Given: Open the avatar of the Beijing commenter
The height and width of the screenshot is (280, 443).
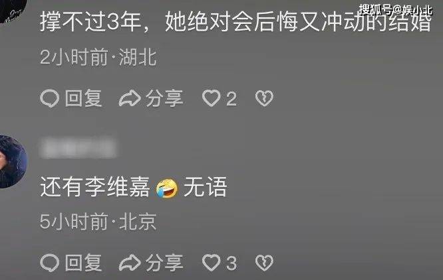Looking at the screenshot, I should pos(13,162).
